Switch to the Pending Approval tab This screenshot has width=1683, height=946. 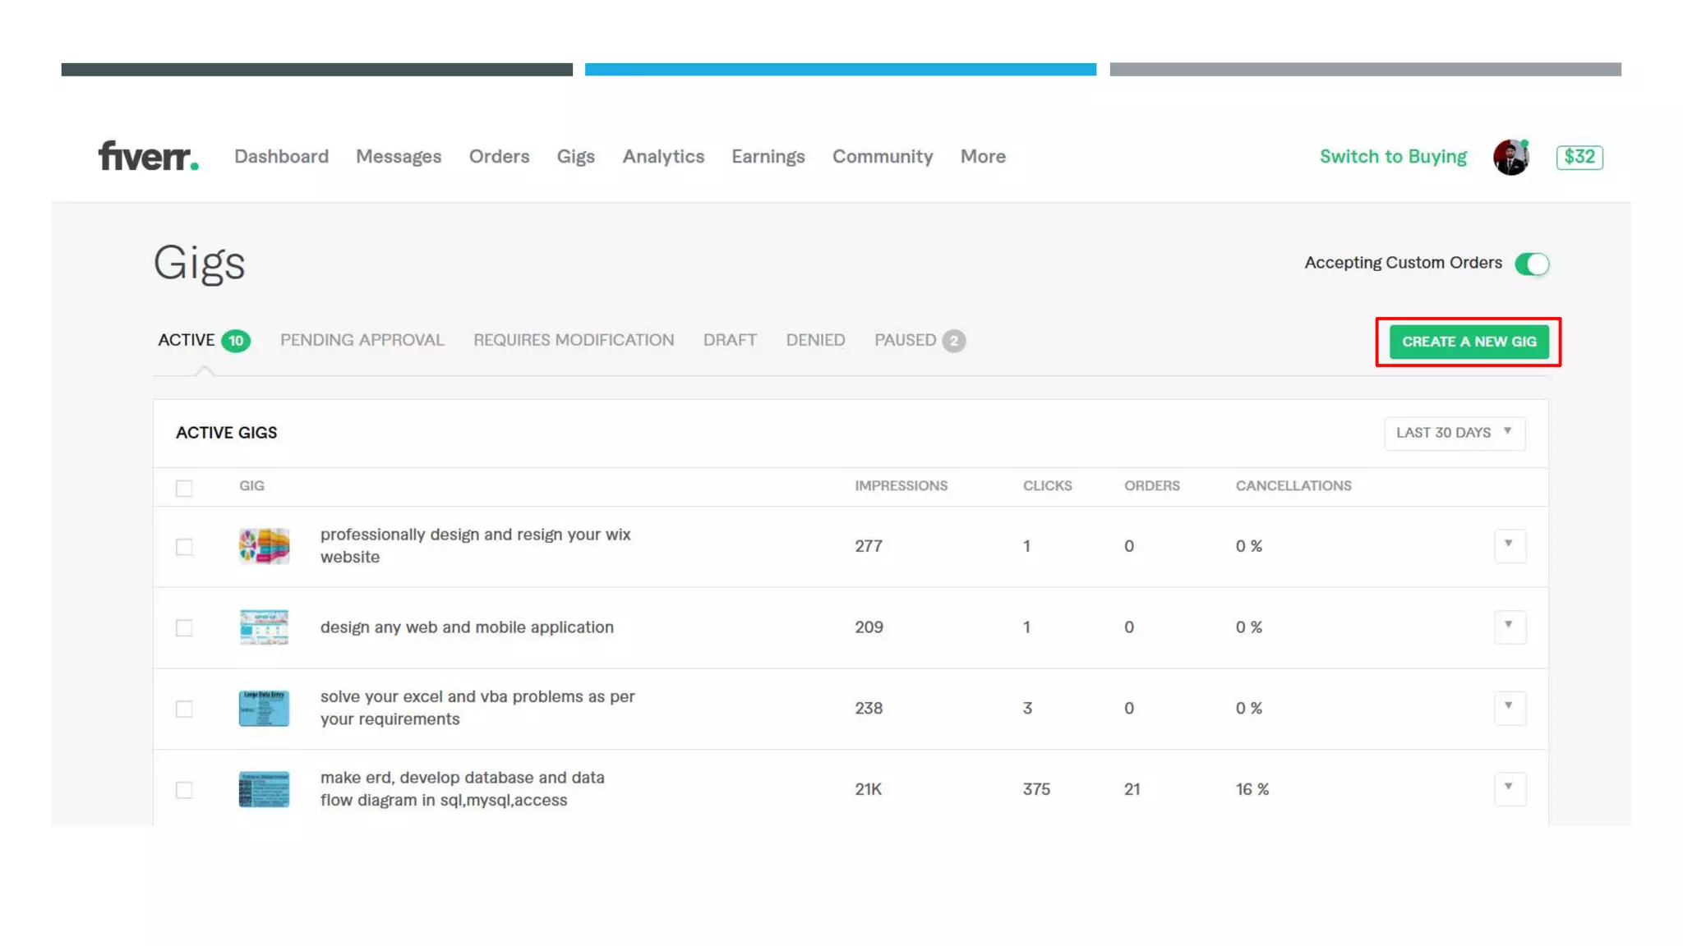362,340
